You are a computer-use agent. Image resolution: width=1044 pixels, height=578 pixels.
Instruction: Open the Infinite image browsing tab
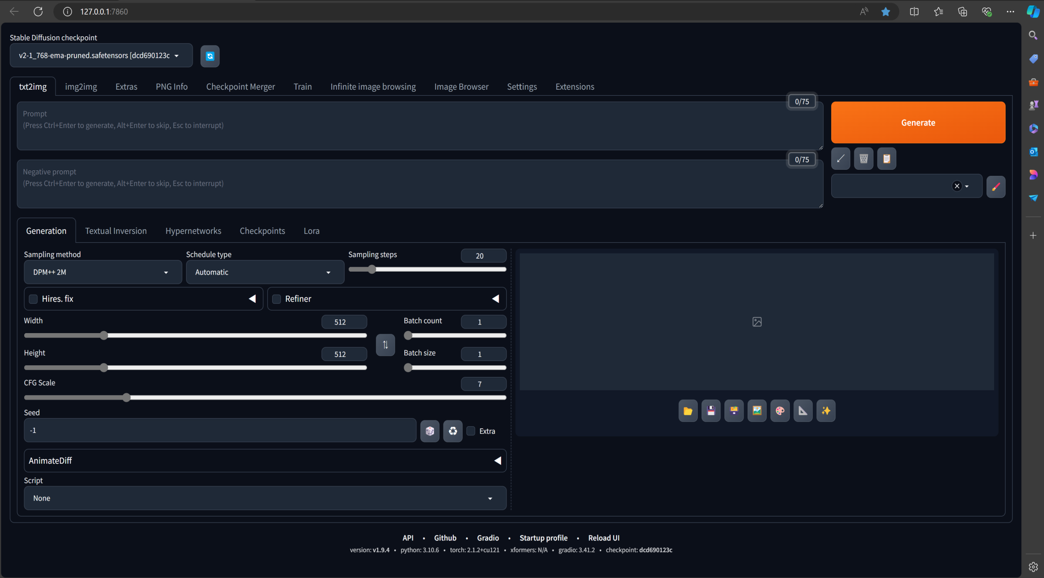tap(373, 87)
